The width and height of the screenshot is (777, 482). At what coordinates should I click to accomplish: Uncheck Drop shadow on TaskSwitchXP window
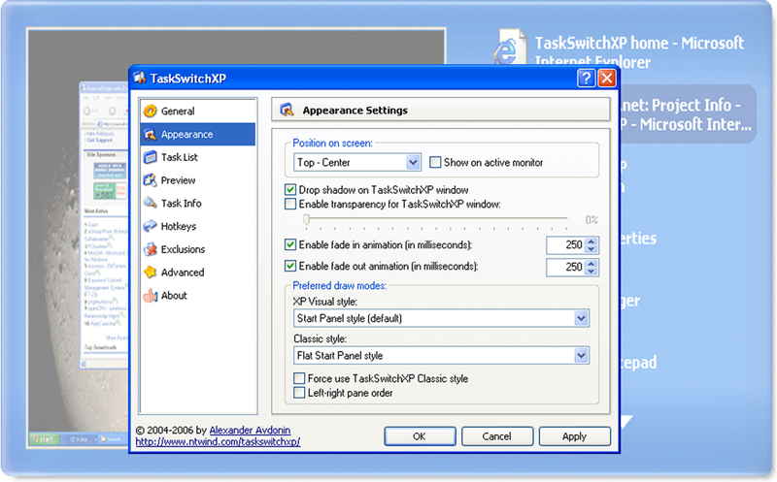[x=290, y=189]
